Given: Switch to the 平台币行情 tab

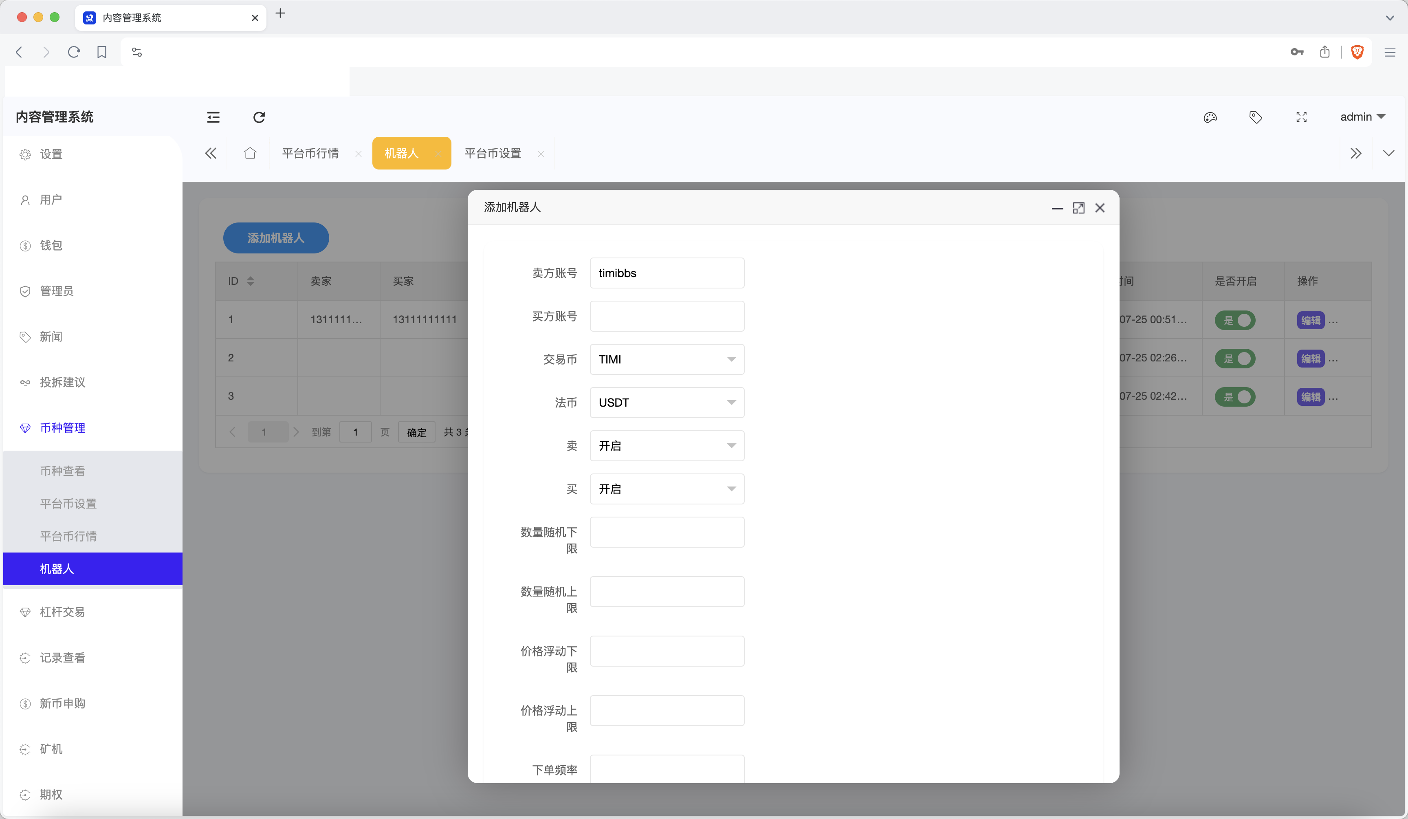Looking at the screenshot, I should 310,153.
